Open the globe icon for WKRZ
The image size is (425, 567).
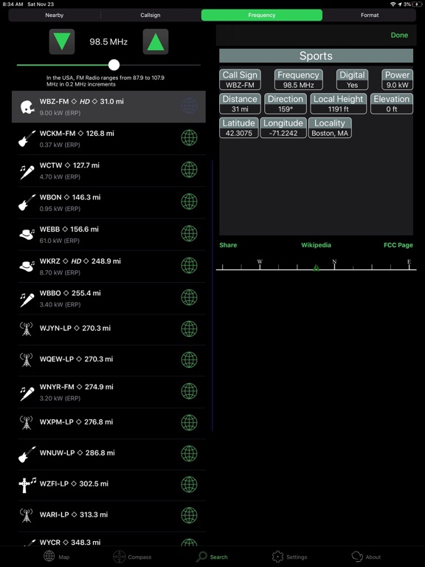pyautogui.click(x=189, y=266)
